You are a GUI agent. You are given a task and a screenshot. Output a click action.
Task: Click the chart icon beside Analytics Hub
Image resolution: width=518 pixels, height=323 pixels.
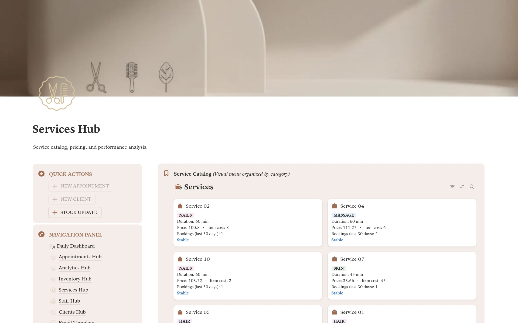pyautogui.click(x=53, y=268)
